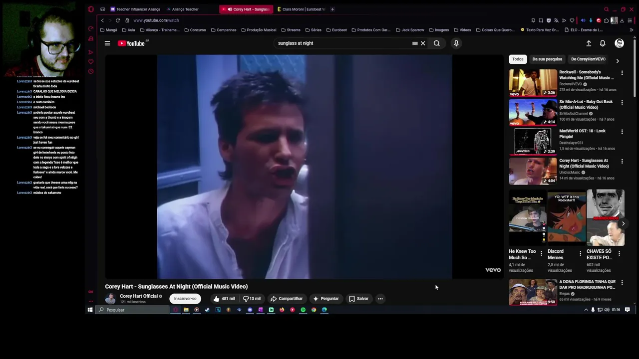Open the browser downloads icon

point(622,20)
